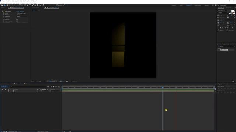Open the Character panel menu icon
The height and width of the screenshot is (132, 236).
235,8
